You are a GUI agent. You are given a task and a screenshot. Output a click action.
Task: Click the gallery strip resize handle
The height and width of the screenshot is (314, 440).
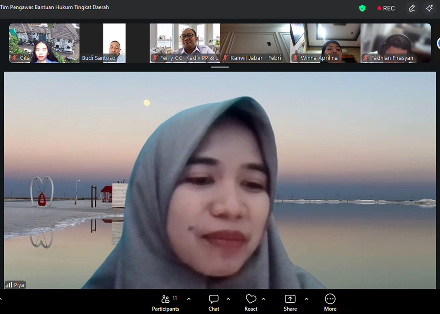[220, 67]
